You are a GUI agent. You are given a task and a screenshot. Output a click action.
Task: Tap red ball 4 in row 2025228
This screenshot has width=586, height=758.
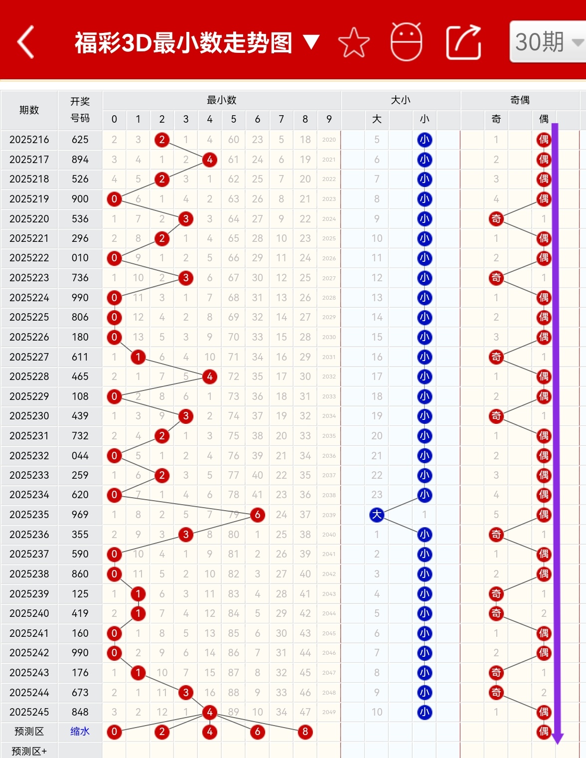pos(210,377)
